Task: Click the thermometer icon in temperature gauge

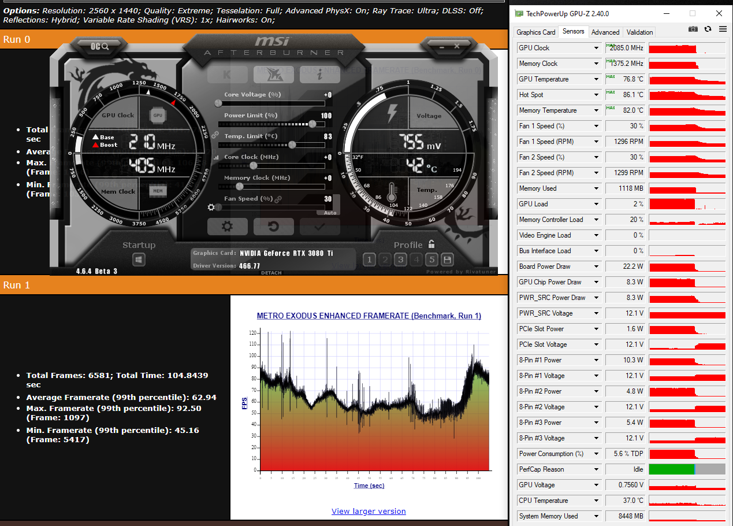Action: (393, 191)
